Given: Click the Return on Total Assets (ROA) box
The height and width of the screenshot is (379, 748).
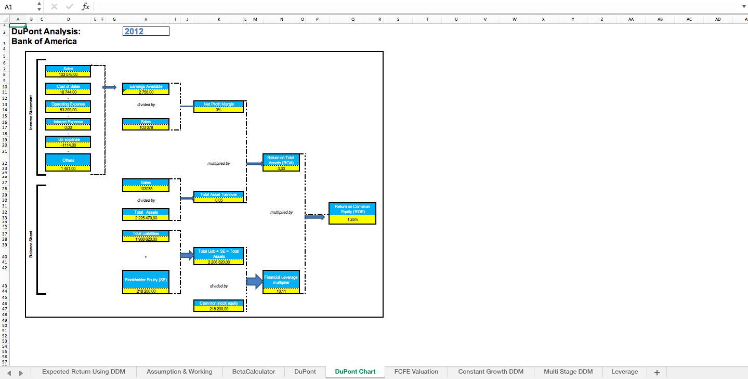Looking at the screenshot, I should (281, 163).
